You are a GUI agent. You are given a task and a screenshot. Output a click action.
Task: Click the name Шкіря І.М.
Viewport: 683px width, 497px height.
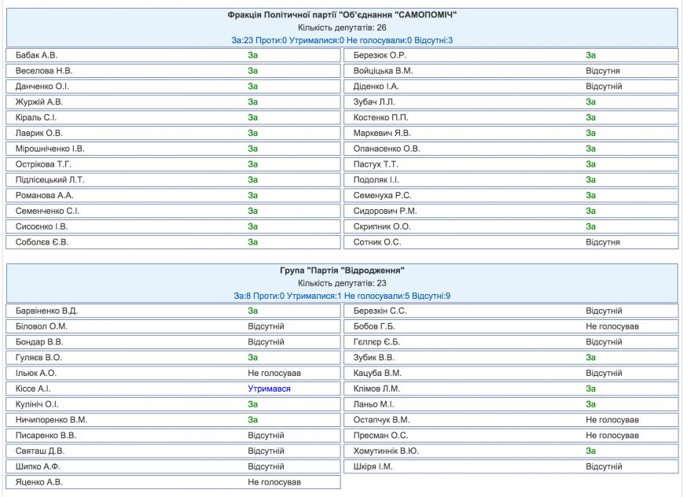(x=373, y=466)
